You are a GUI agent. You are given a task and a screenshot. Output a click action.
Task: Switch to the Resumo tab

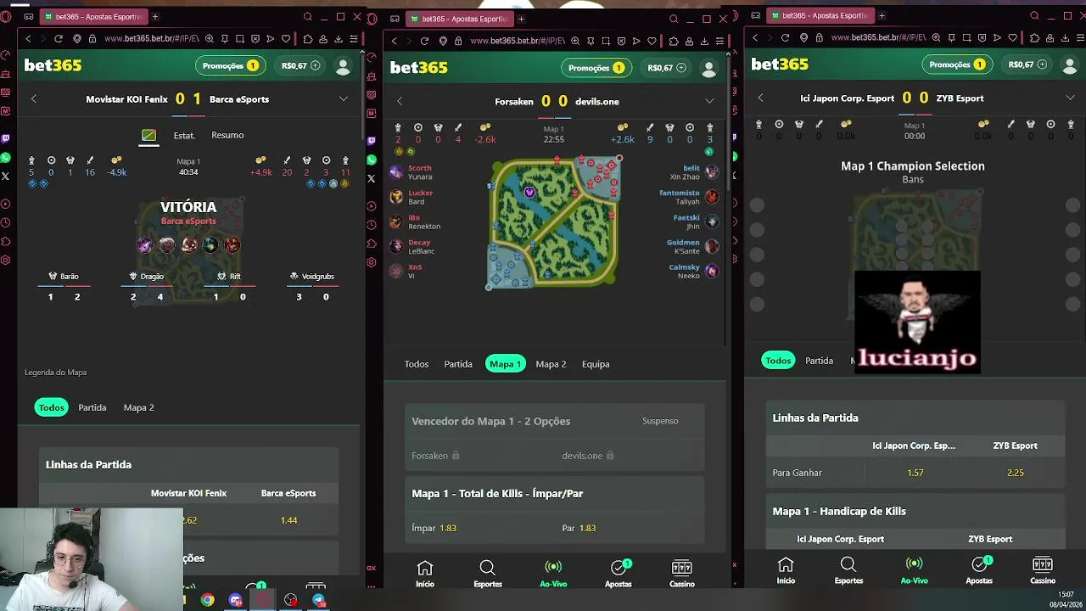click(x=227, y=135)
